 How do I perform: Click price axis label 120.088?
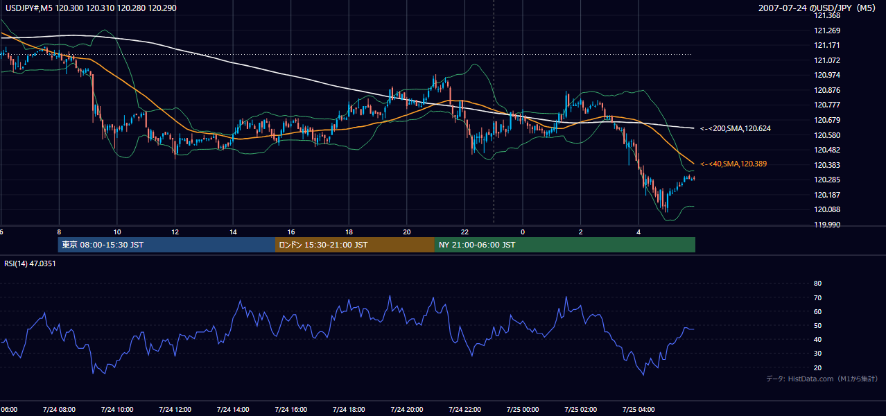coord(826,209)
